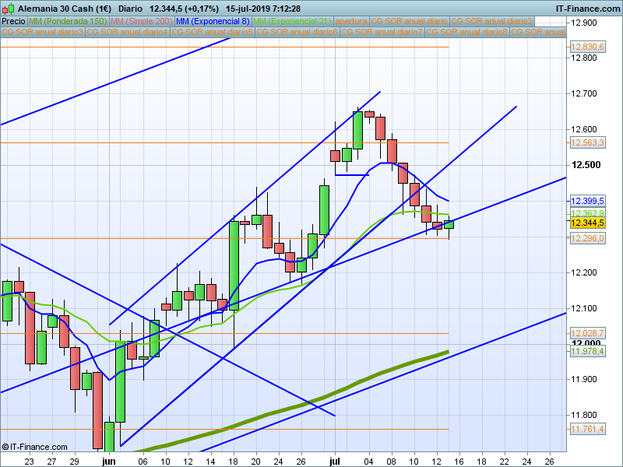Click the candlestick chart icon beside the title

[x=8, y=8]
